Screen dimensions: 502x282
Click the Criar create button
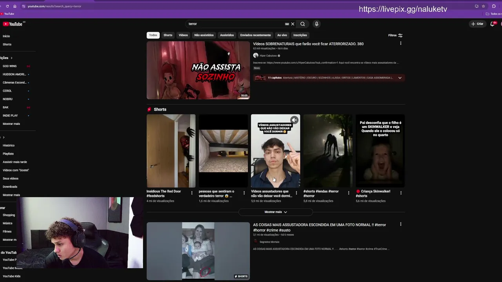[477, 24]
